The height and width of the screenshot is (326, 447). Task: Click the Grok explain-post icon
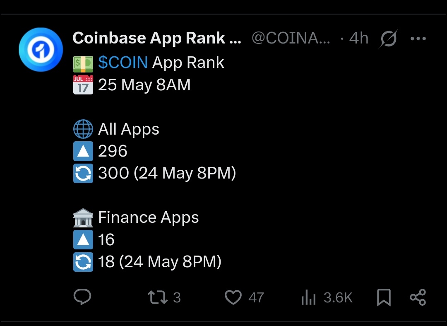[388, 39]
